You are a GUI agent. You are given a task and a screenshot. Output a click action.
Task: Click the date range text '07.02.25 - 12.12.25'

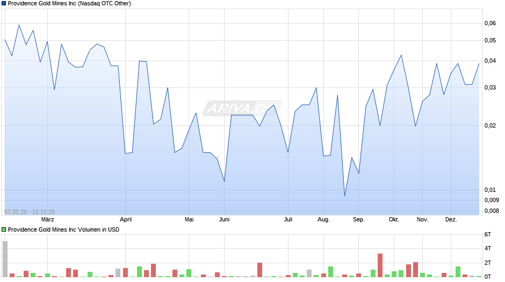30,212
